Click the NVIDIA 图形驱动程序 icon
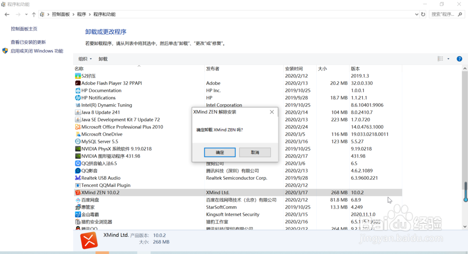Screen dimensions: 468x254 point(78,156)
